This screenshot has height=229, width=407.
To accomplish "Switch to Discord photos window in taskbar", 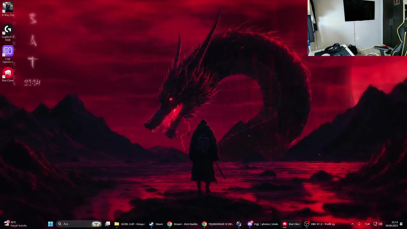I will click(x=263, y=224).
